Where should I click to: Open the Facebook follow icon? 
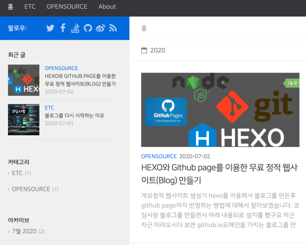pos(63,28)
